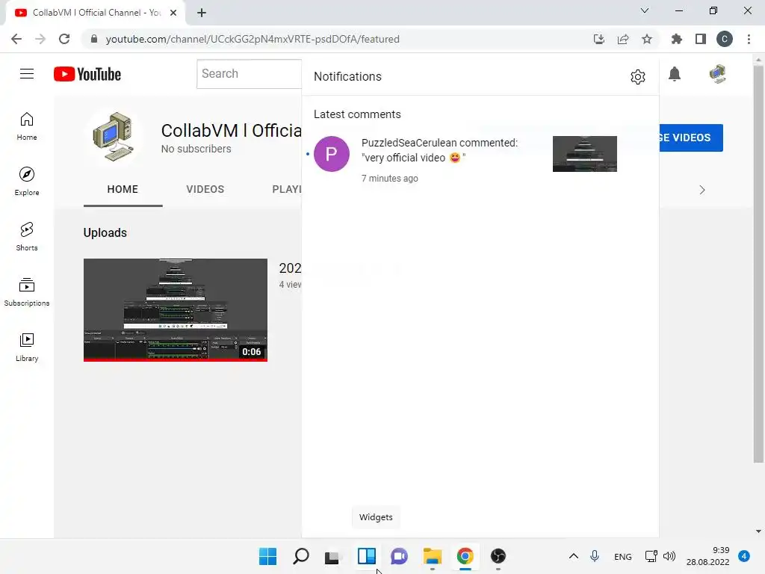765x574 pixels.
Task: Click the page vertical scrollbar
Action: point(758,264)
